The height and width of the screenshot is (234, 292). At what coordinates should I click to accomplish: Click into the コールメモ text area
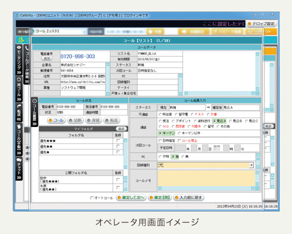coord(206,179)
